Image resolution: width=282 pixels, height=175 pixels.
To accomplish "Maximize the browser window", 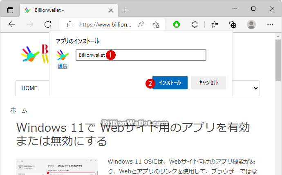I will tap(253, 9).
